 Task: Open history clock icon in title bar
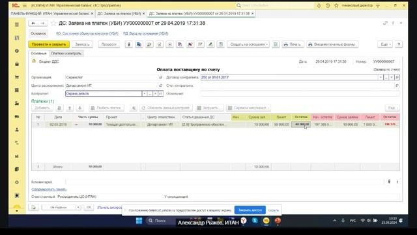328,5
